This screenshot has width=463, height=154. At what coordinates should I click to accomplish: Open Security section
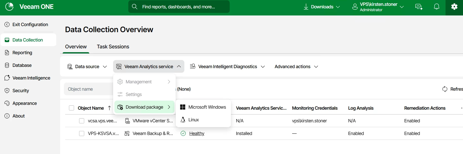28,91
